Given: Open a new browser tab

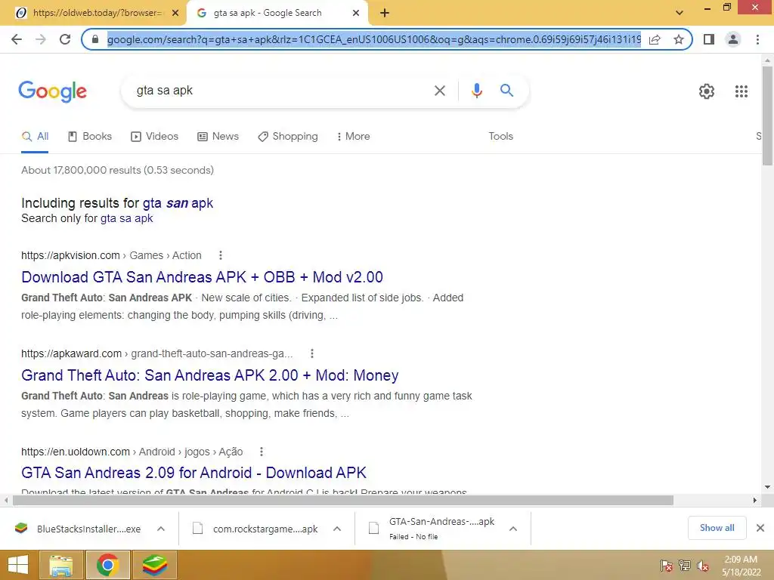Looking at the screenshot, I should point(385,14).
